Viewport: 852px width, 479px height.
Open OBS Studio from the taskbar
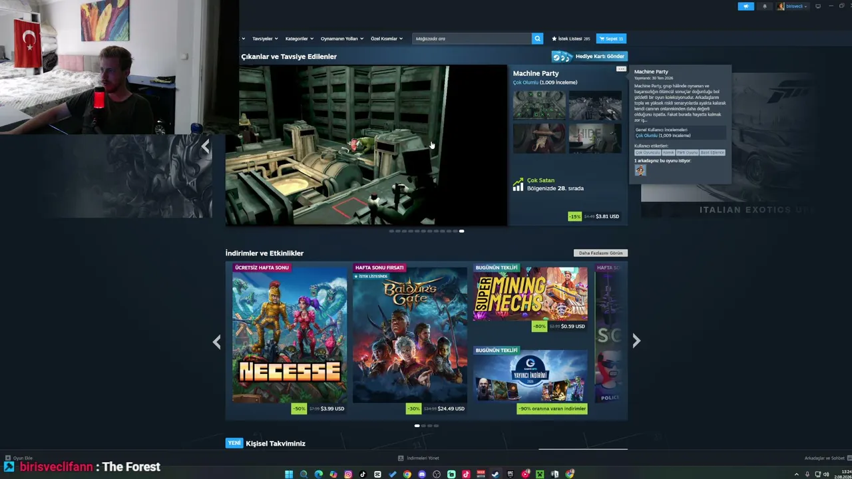point(437,474)
